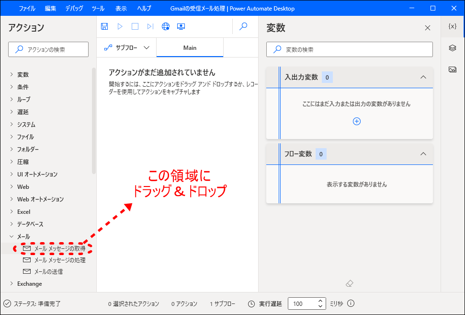The height and width of the screenshot is (315, 465).
Task: Expand the 遅延 action group
Action: tap(11, 112)
